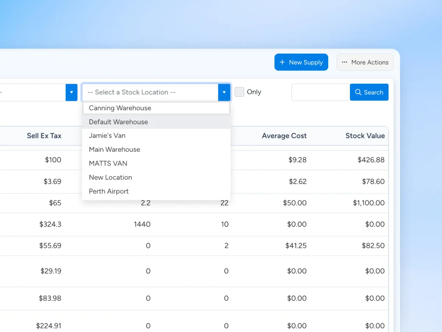This screenshot has width=442, height=332.
Task: Choose Canning Warehouse from the list
Action: tap(156, 108)
